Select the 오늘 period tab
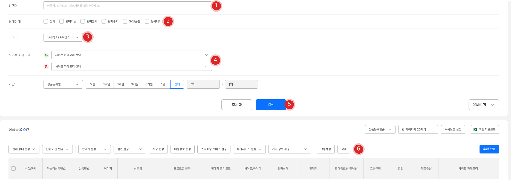Image resolution: width=511 pixels, height=180 pixels. 93,84
